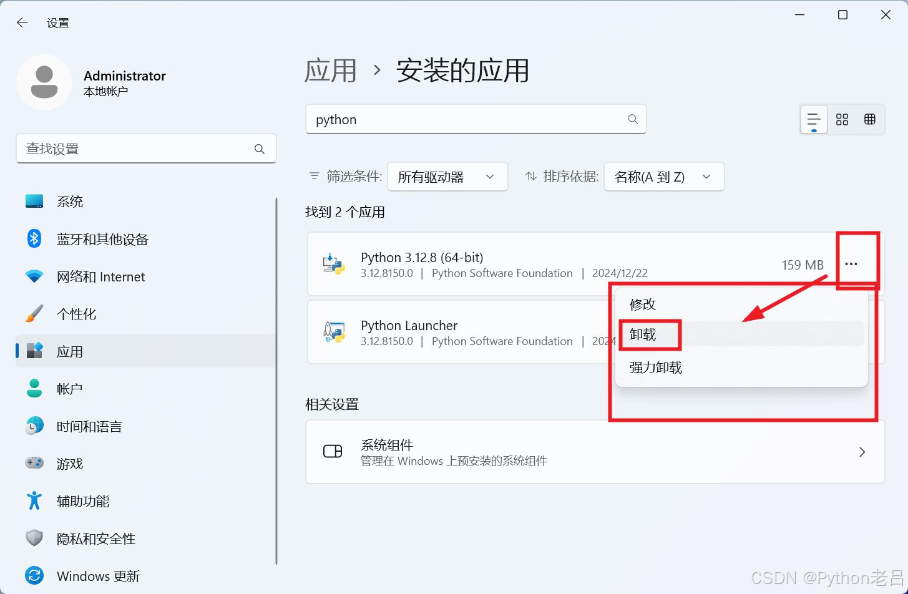
Task: Open the 所有驱动器 filter dropdown
Action: 447,177
